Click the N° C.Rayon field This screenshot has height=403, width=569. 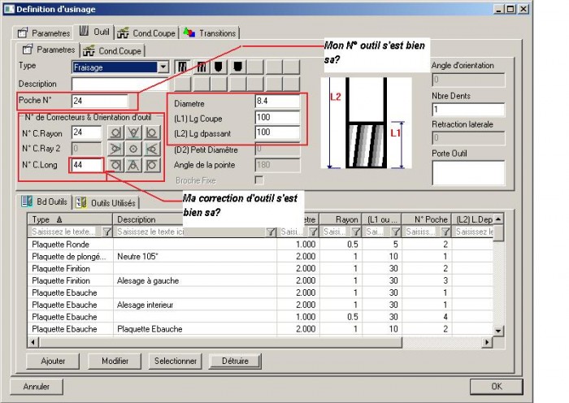click(86, 132)
